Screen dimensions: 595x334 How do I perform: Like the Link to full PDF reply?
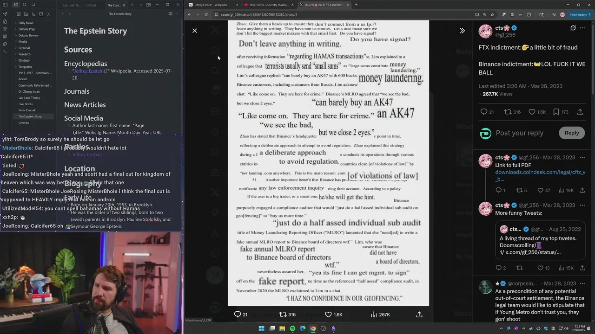pos(544,190)
